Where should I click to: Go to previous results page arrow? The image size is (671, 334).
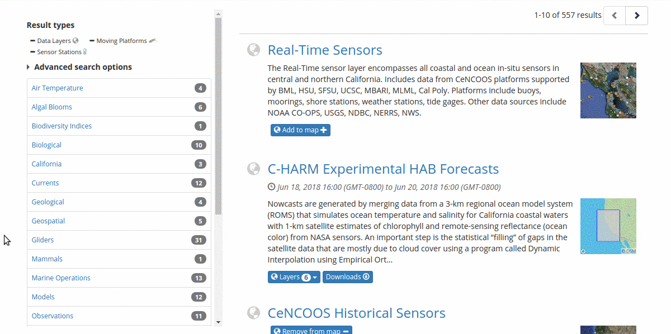615,16
